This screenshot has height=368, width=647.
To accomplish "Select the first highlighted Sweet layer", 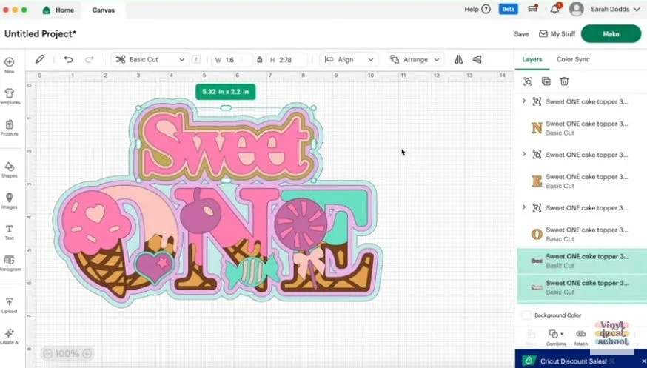I will point(582,261).
